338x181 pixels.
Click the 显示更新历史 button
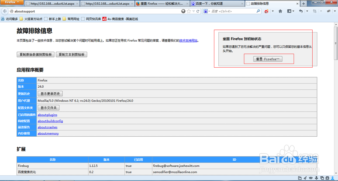click(x=50, y=94)
